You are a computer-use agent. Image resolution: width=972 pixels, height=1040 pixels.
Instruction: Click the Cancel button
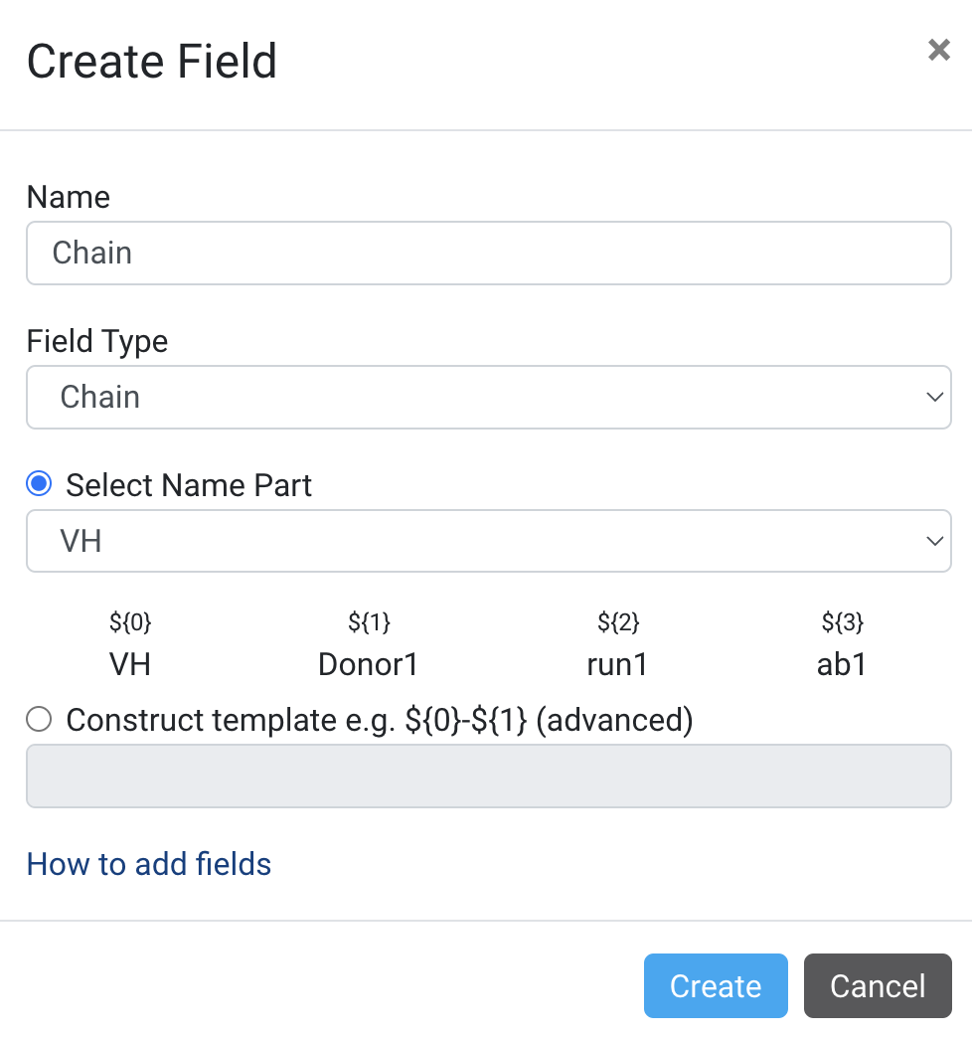(x=878, y=985)
